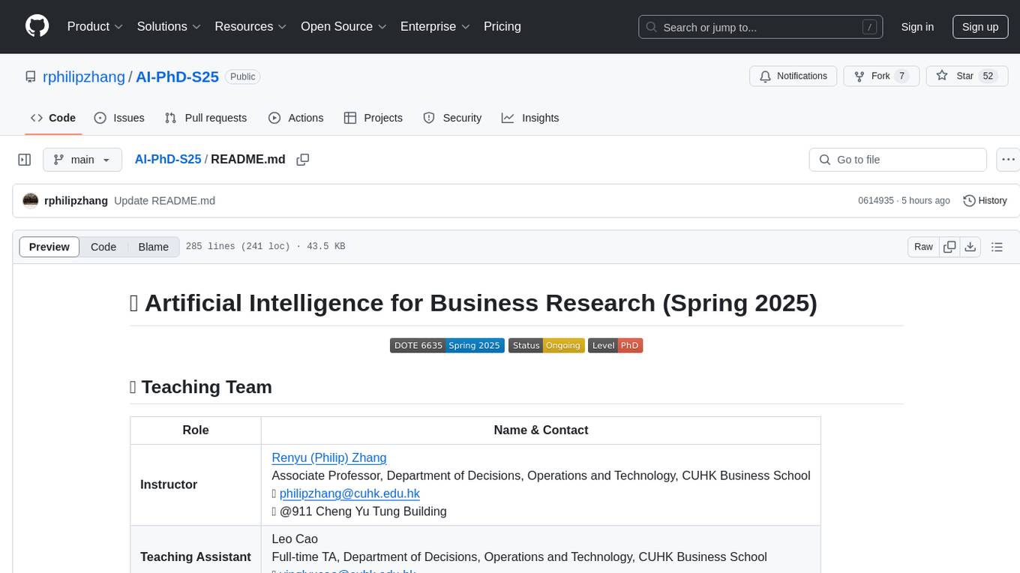Click the Sign up button
Viewport: 1020px width, 573px height.
[x=980, y=27]
